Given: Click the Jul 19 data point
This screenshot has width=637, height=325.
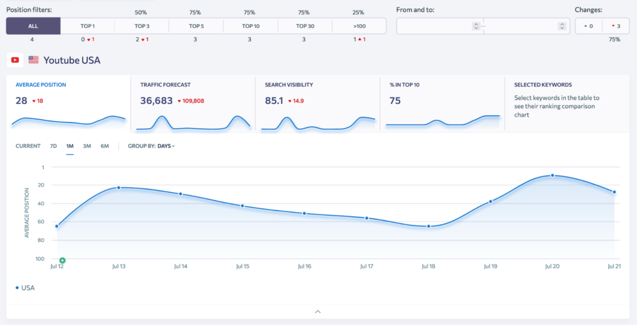Looking at the screenshot, I should click(490, 201).
